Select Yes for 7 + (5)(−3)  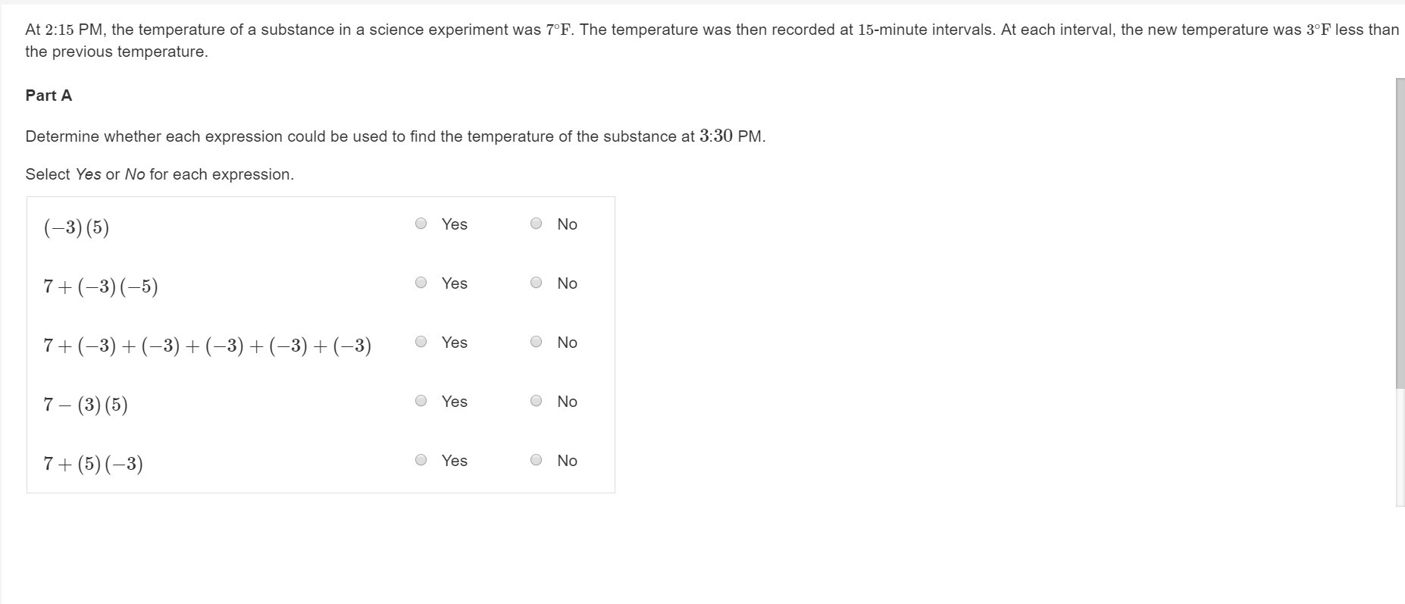pyautogui.click(x=421, y=460)
